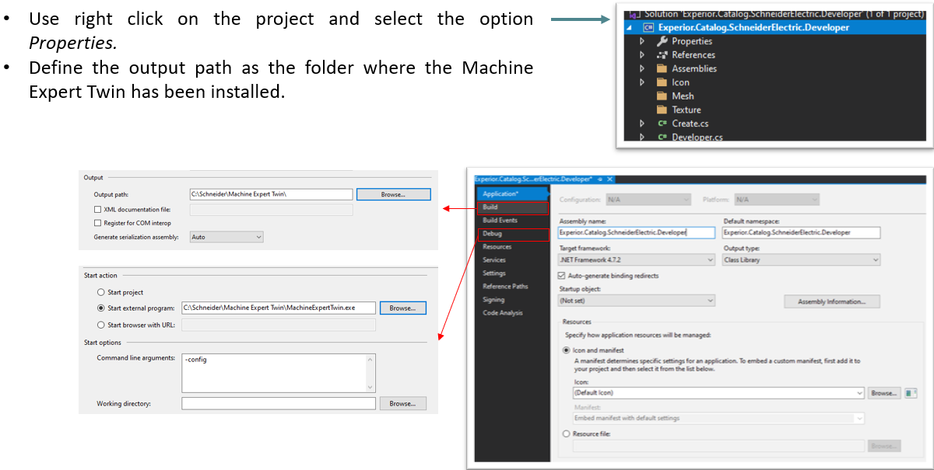Image resolution: width=934 pixels, height=470 pixels.
Task: Click the Assemblies folder icon
Action: click(662, 68)
